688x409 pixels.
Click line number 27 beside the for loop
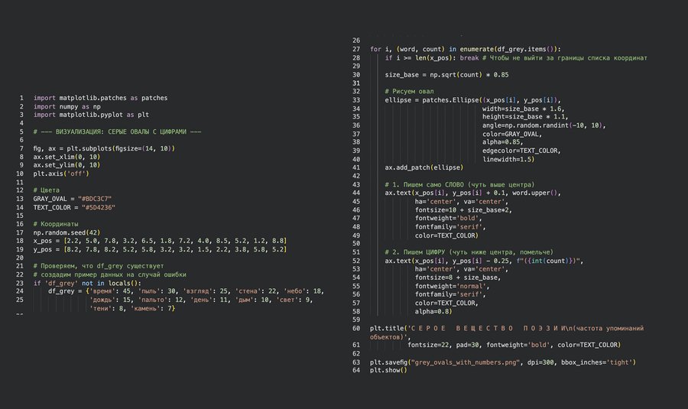tap(355, 49)
